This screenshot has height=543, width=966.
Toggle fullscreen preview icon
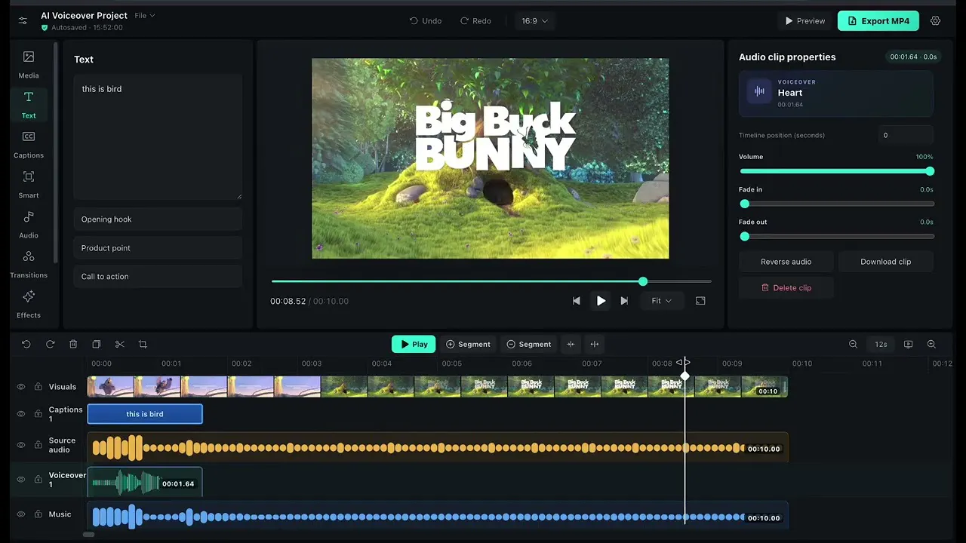pyautogui.click(x=700, y=301)
